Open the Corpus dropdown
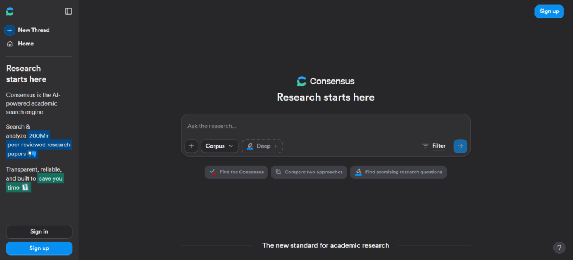 [219, 146]
